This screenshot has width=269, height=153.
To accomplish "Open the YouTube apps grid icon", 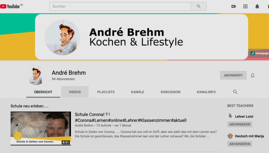I will (x=245, y=6).
